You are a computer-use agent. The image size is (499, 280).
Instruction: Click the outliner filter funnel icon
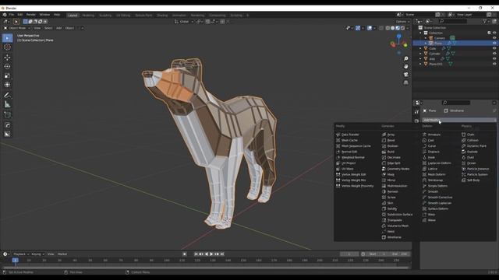[x=485, y=21]
